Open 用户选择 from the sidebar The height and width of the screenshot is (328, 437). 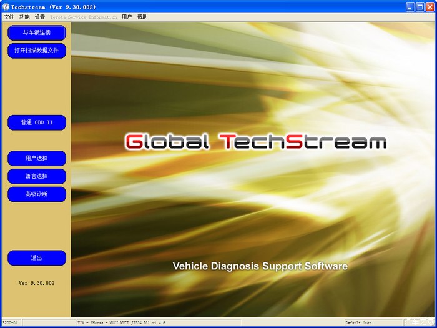[x=37, y=158]
